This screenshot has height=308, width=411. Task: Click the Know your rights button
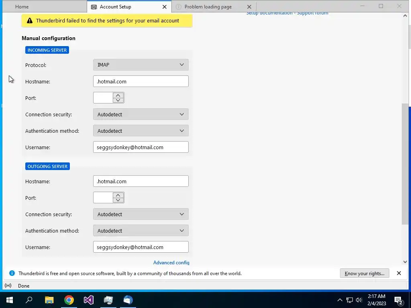tap(364, 274)
